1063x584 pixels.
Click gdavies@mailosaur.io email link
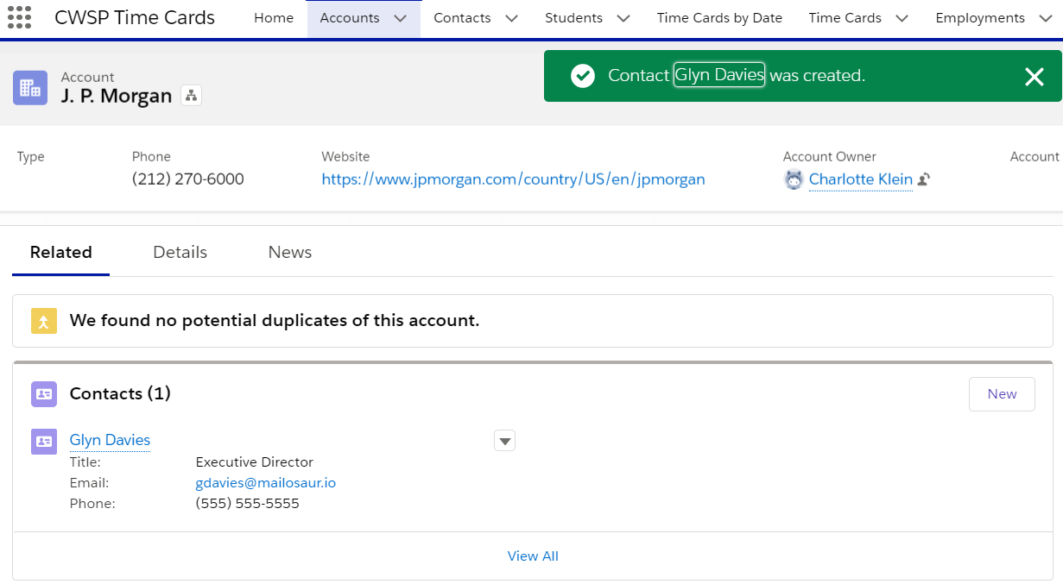point(266,483)
